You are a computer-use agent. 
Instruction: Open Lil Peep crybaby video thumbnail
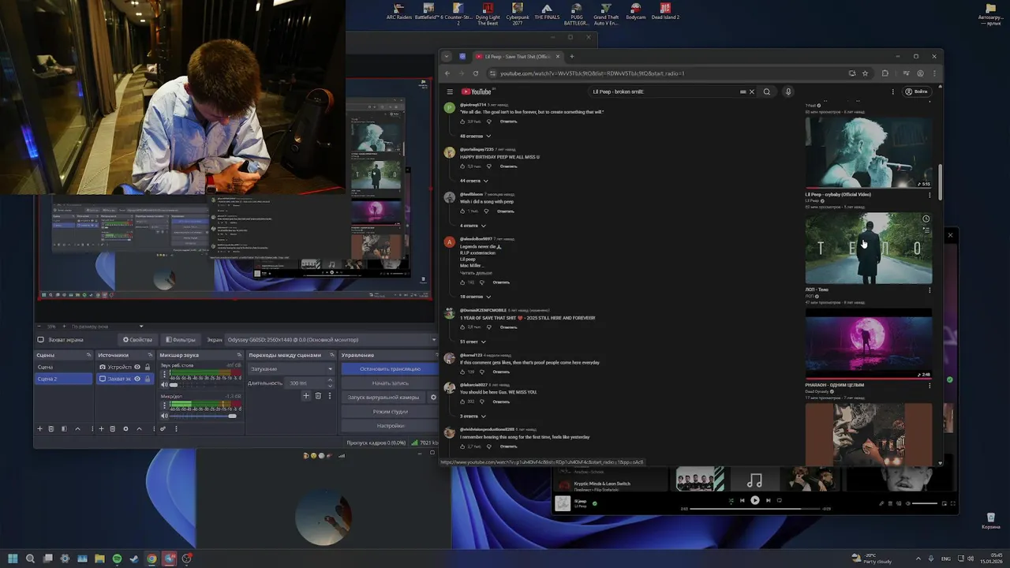[x=868, y=153]
